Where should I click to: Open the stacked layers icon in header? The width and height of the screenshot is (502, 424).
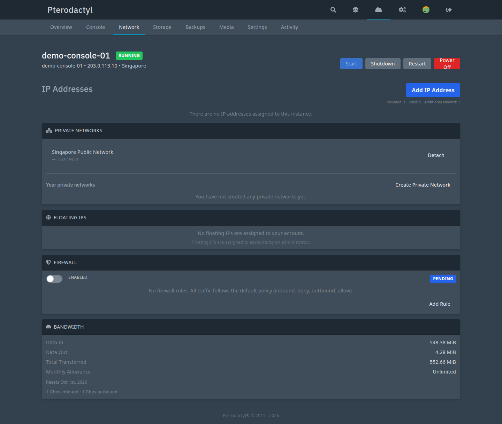coord(356,10)
